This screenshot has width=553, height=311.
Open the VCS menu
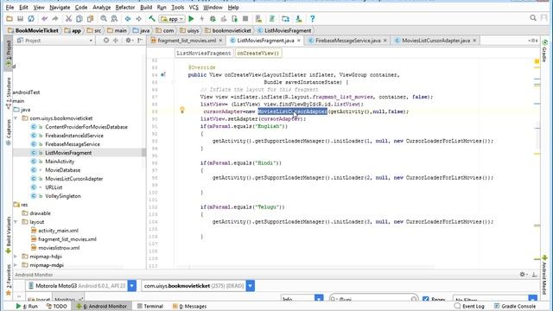point(194,7)
